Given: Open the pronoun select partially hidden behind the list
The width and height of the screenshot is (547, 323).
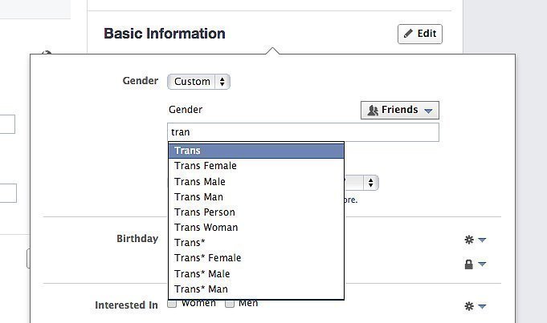Looking at the screenshot, I should (x=361, y=183).
